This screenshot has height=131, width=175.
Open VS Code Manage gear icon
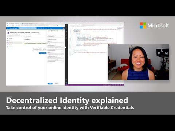click(x=66, y=83)
